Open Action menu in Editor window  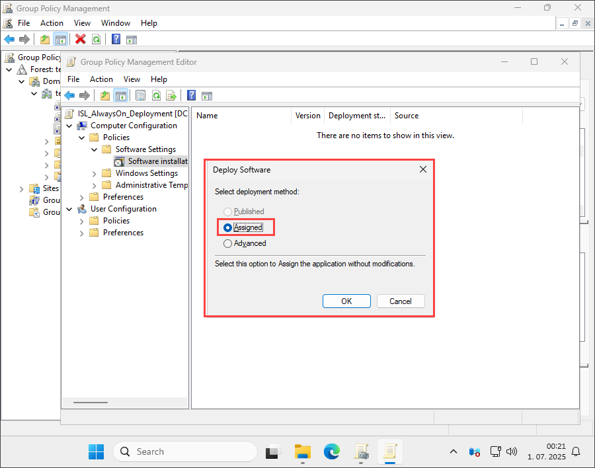point(101,79)
